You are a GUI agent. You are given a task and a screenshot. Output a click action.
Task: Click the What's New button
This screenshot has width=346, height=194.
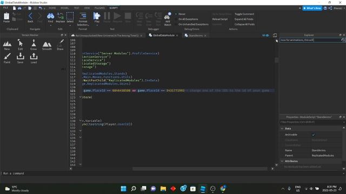coord(312,8)
